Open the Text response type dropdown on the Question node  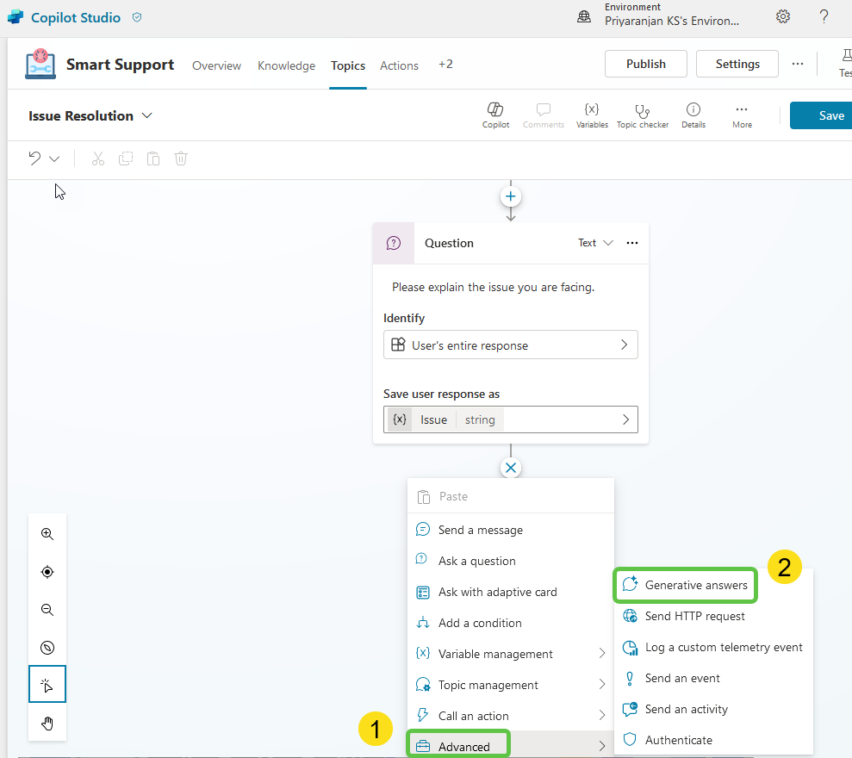pos(595,243)
